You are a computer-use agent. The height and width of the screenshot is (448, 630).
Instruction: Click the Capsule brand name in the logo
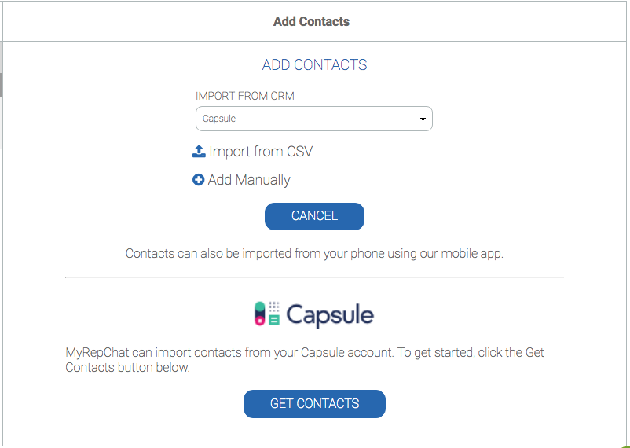[329, 315]
